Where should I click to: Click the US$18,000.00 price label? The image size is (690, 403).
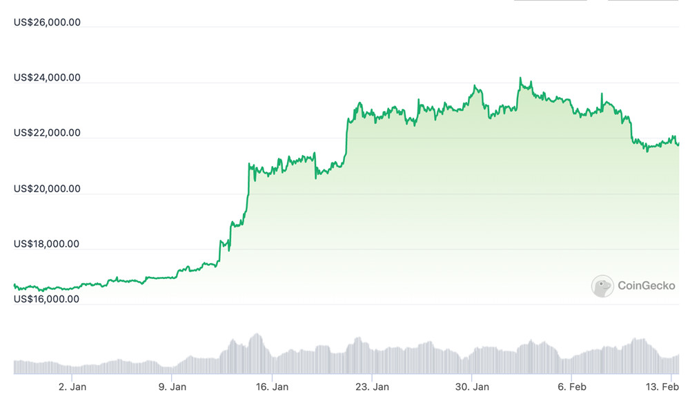47,243
